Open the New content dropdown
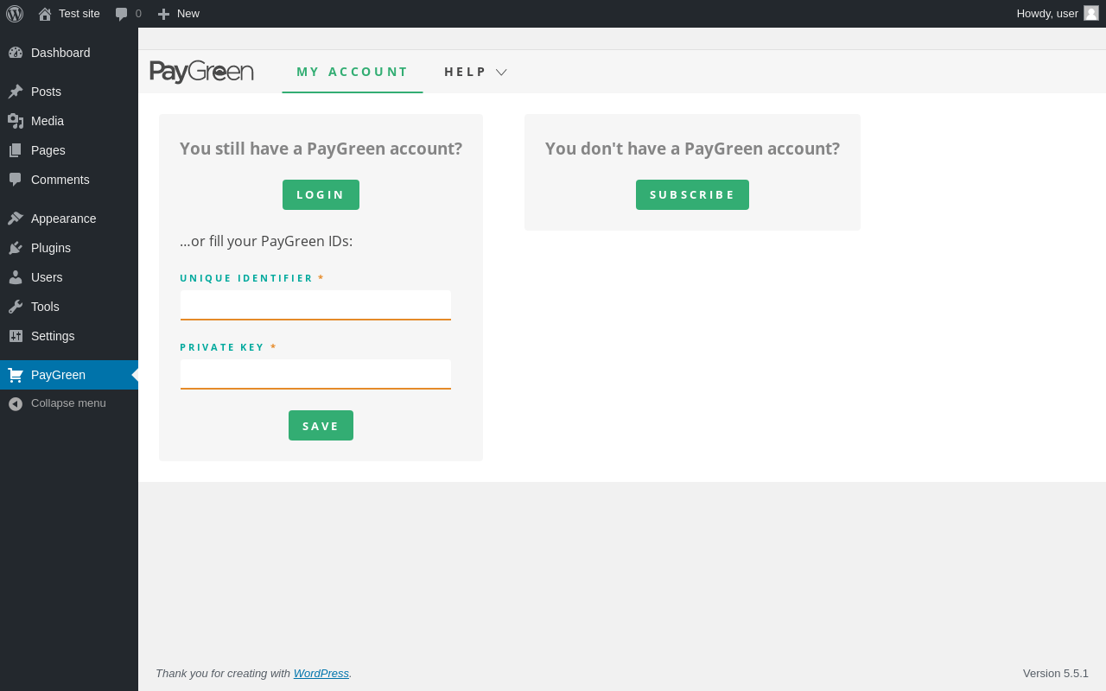 178,14
